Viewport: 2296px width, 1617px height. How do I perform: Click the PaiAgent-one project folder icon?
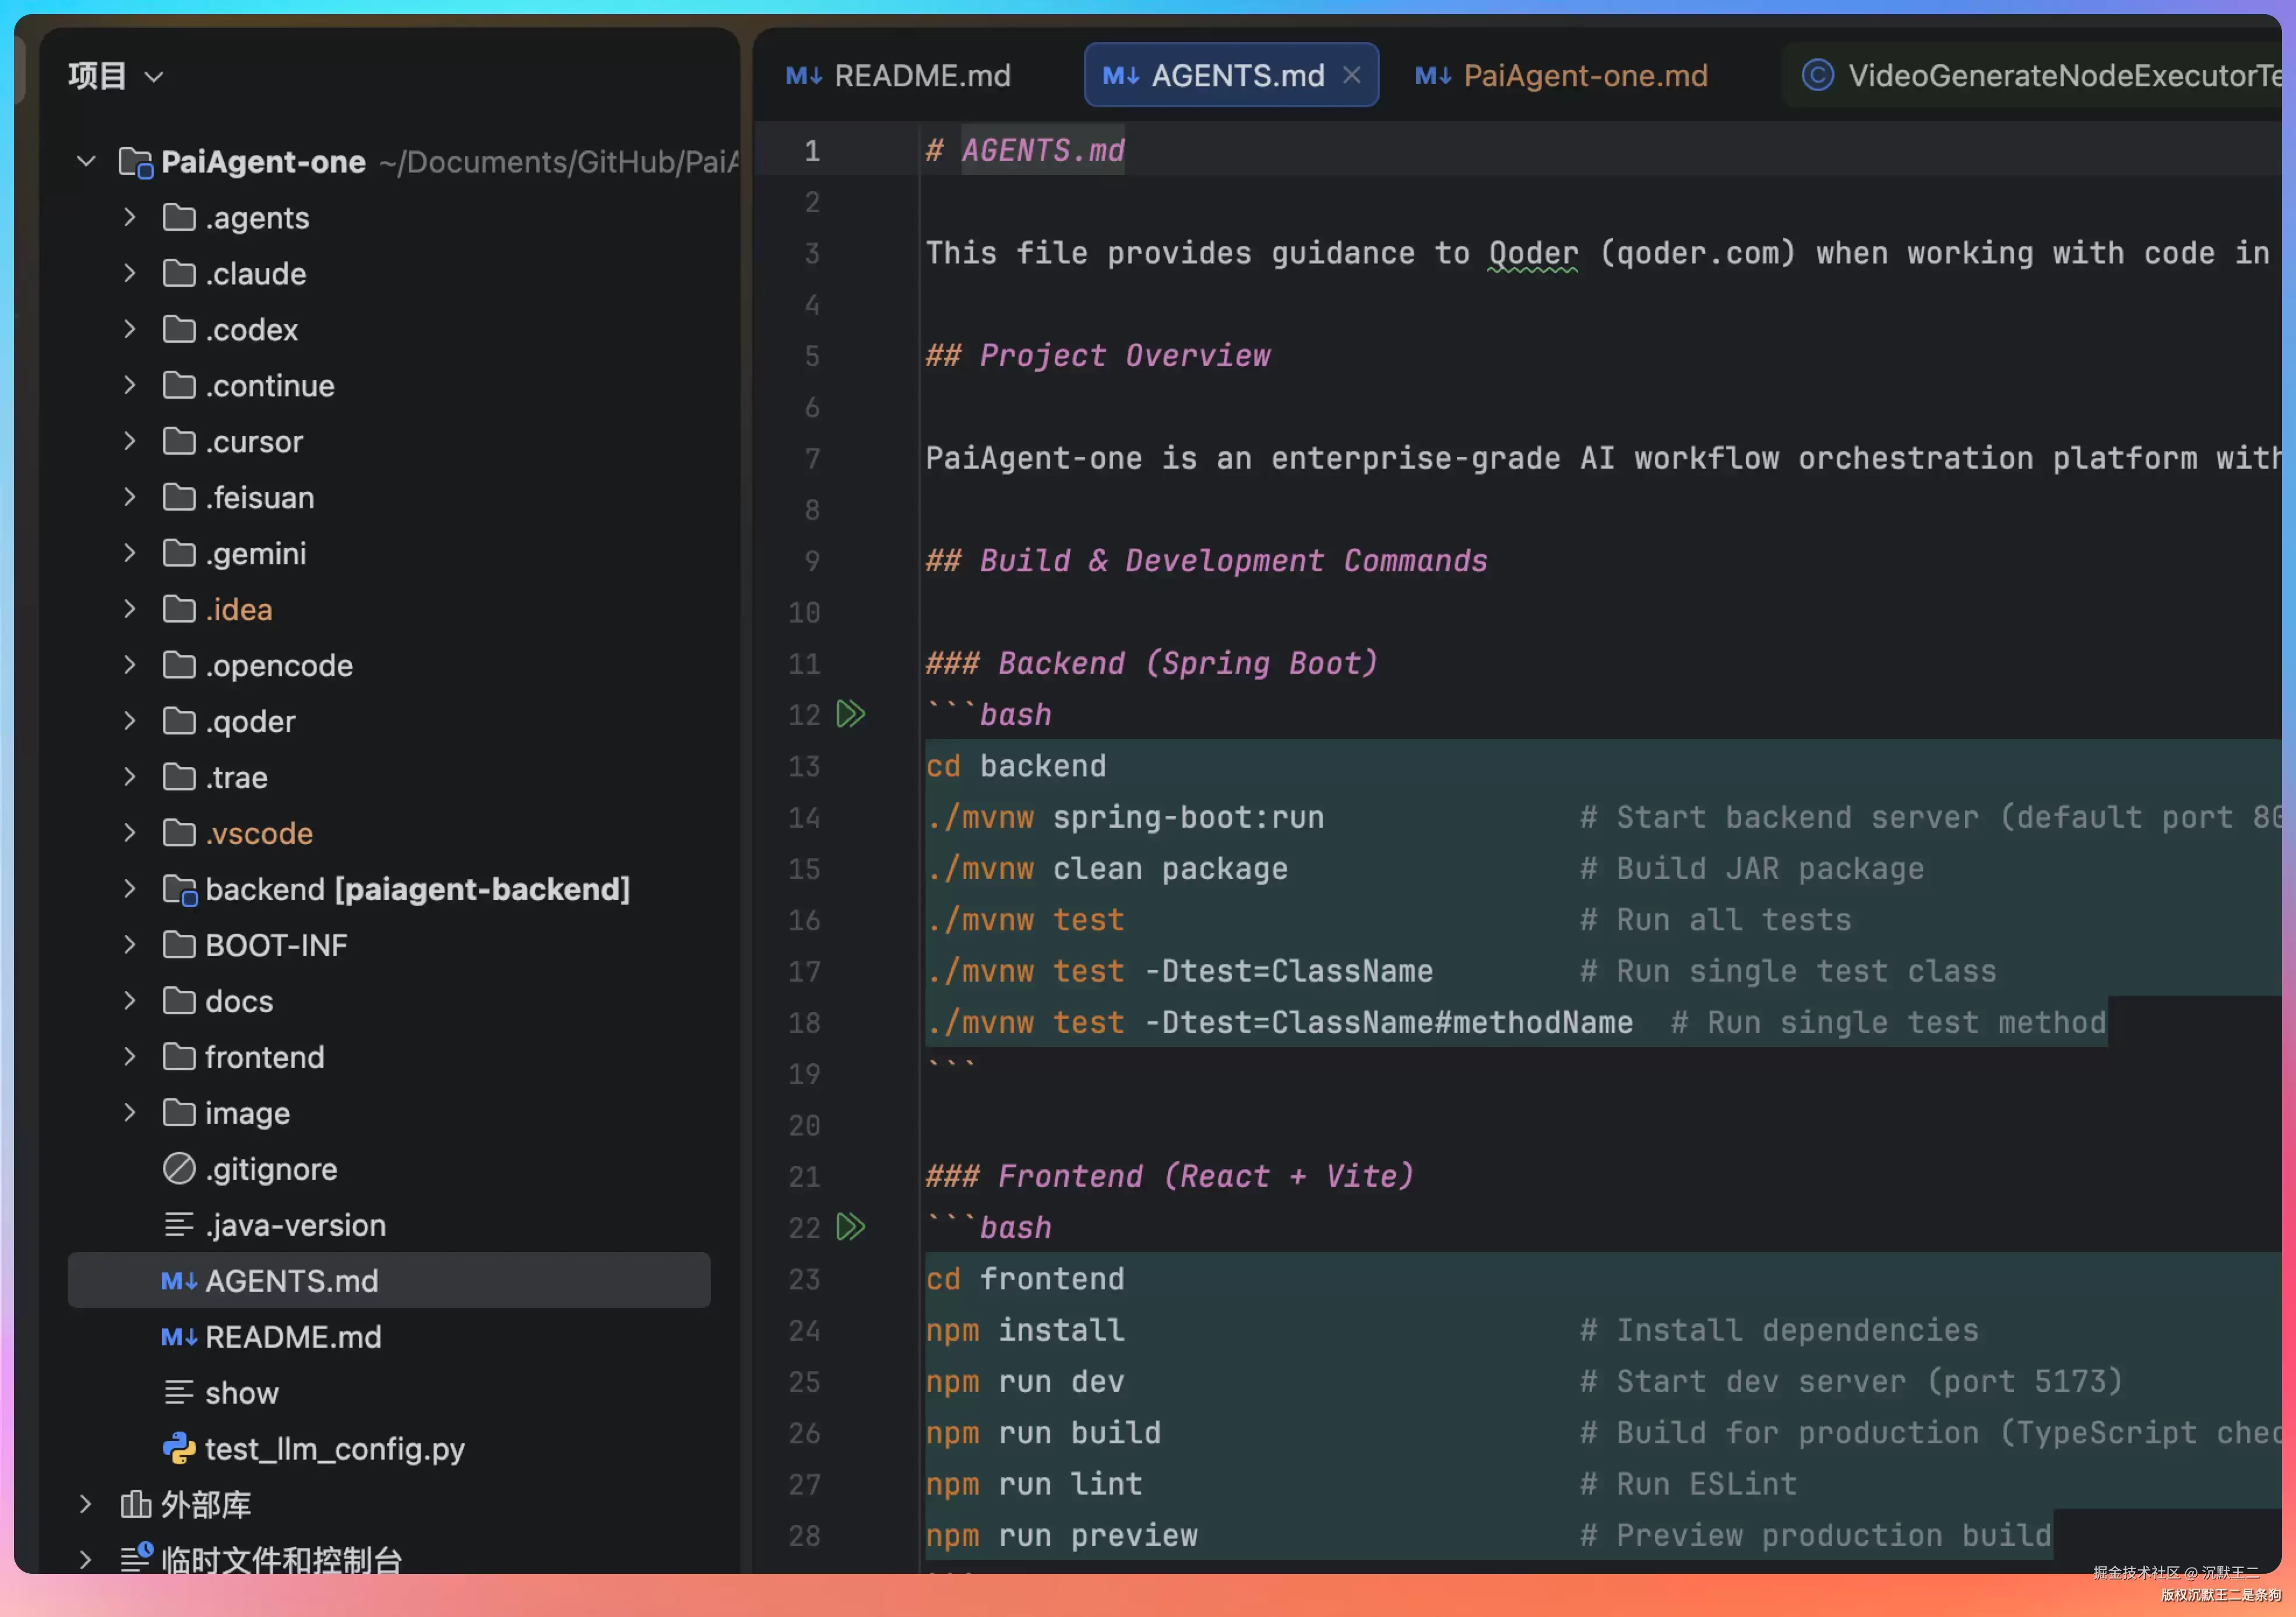[136, 162]
